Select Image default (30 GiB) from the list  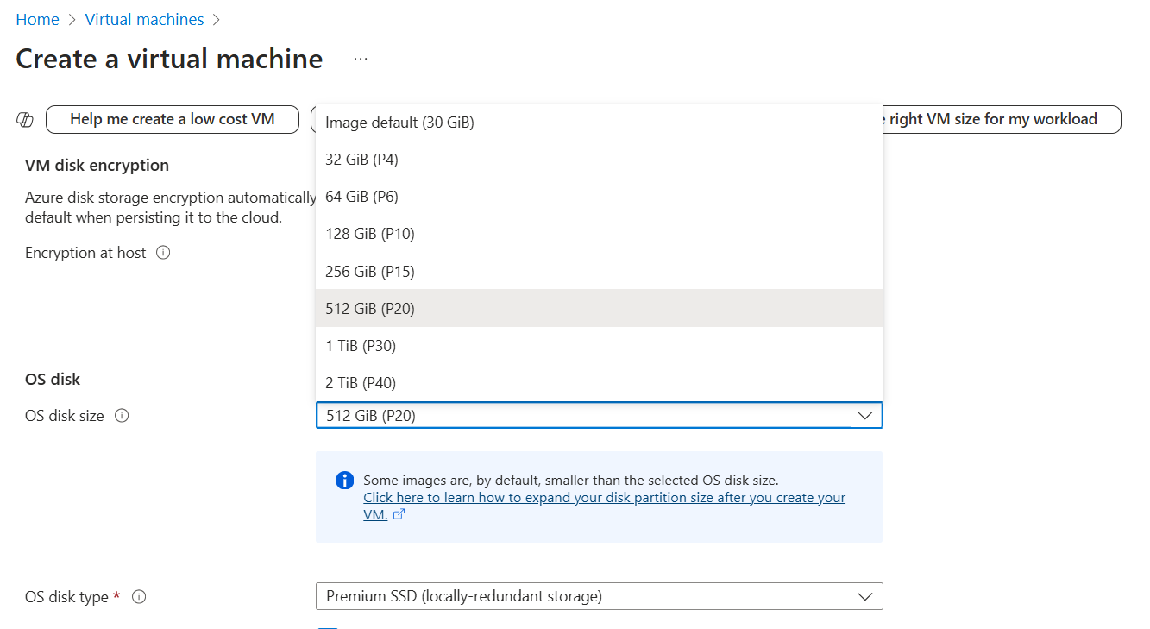[x=399, y=122]
